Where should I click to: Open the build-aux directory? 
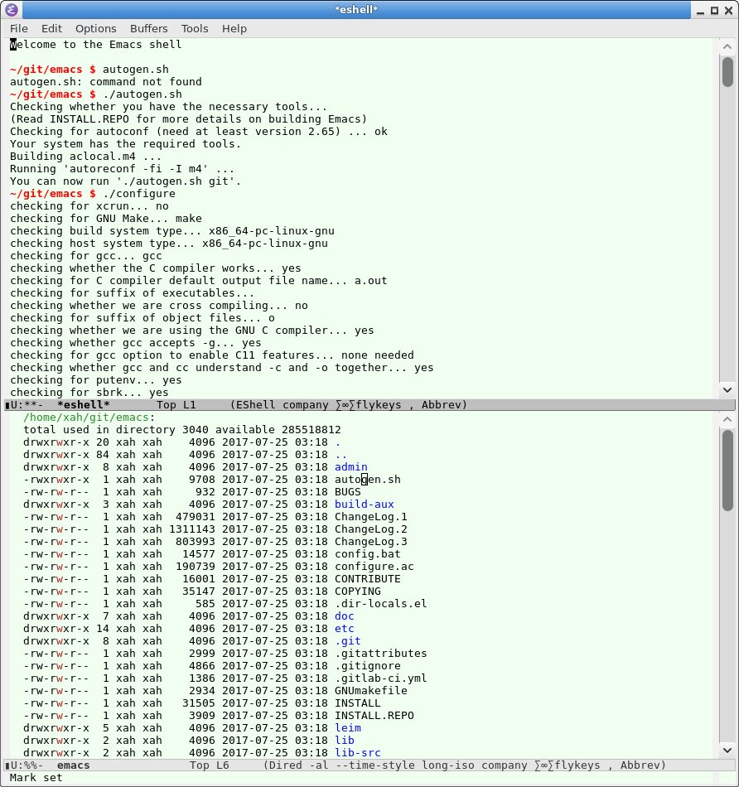point(364,504)
